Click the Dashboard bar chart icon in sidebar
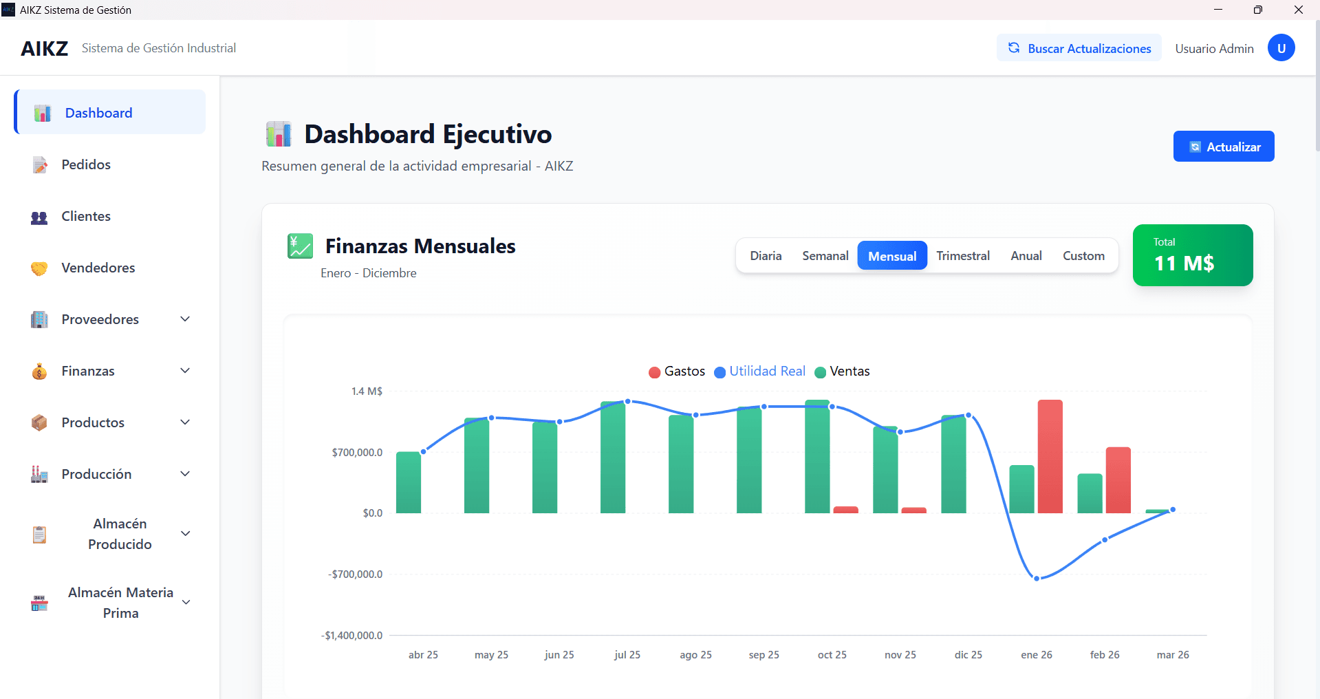This screenshot has height=699, width=1320. [43, 113]
